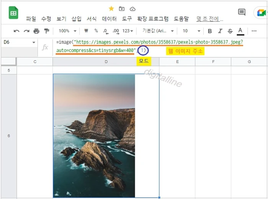268x199 pixels.
Task: Start a Google Meet call
Action: (x=261, y=13)
